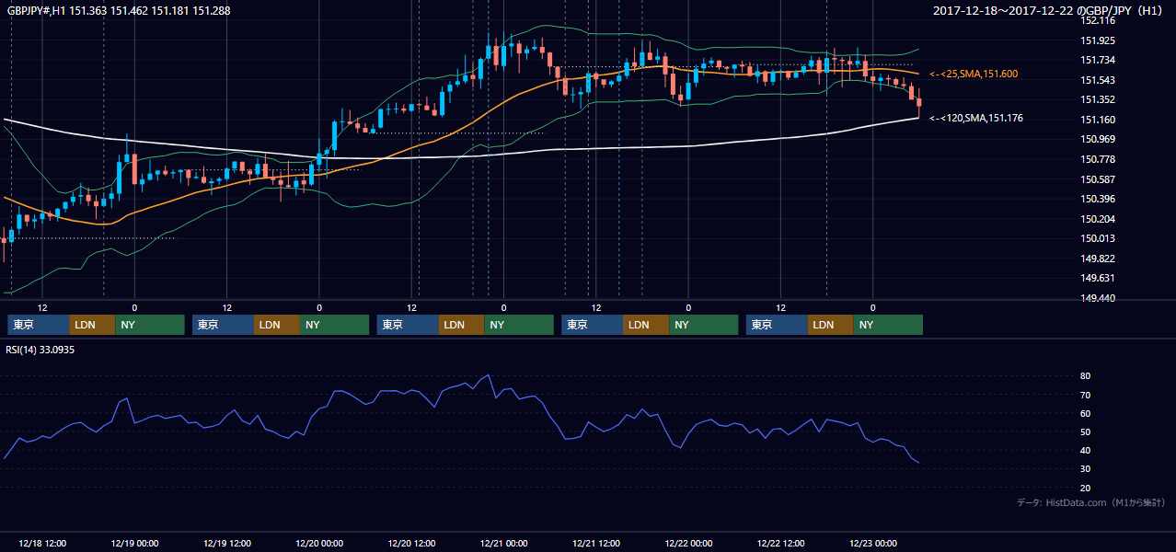The image size is (1176, 552).
Task: Click price axis value 150.587
Action: [1097, 179]
